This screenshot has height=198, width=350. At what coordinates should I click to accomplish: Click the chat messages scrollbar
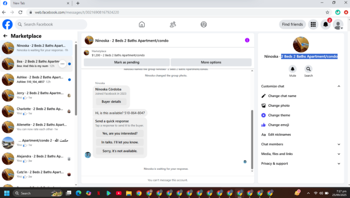252,139
